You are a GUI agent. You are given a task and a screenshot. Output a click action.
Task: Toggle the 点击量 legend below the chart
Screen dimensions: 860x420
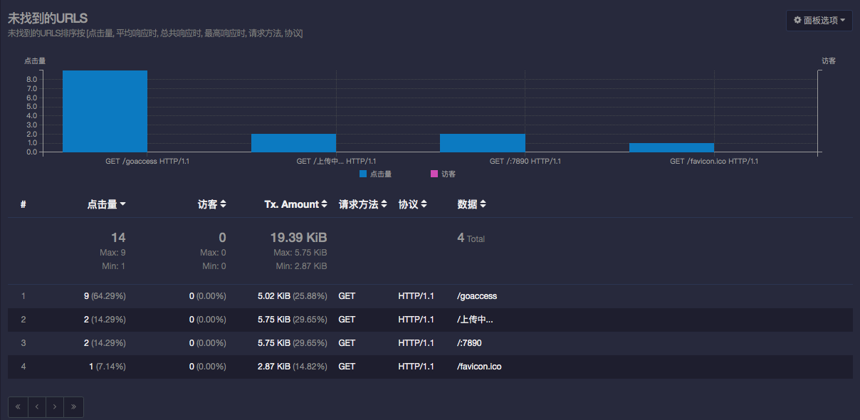click(x=376, y=174)
